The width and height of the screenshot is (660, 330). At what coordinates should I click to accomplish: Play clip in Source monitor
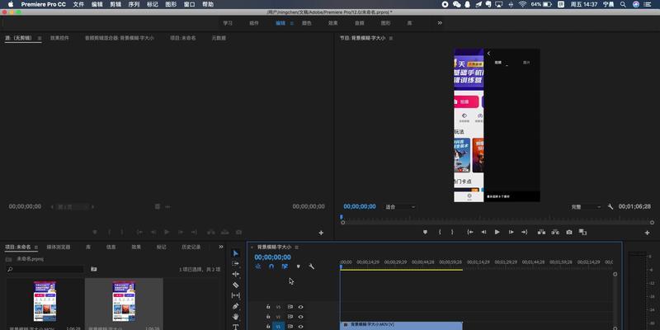tap(167, 232)
